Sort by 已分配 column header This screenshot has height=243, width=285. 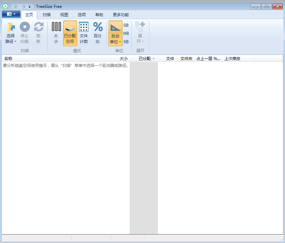145,59
